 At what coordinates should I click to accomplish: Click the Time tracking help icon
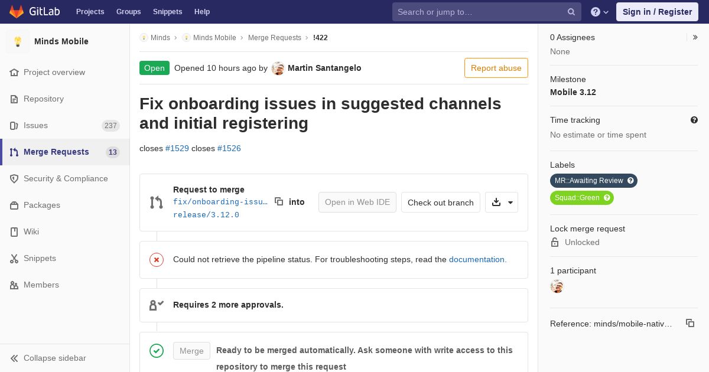coord(694,120)
